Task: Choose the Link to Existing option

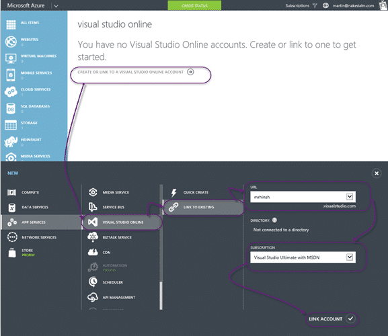Action: pyautogui.click(x=203, y=207)
